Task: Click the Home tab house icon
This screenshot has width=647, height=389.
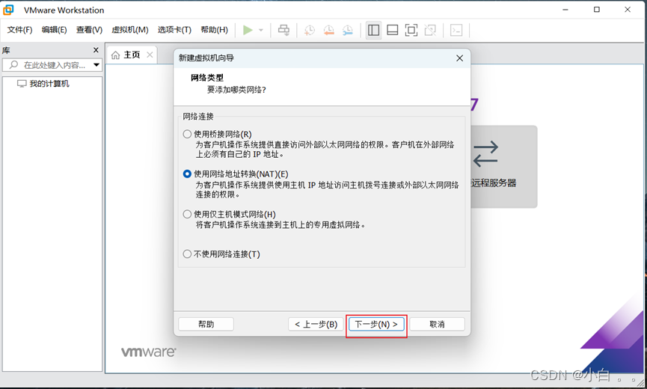Action: pyautogui.click(x=116, y=55)
